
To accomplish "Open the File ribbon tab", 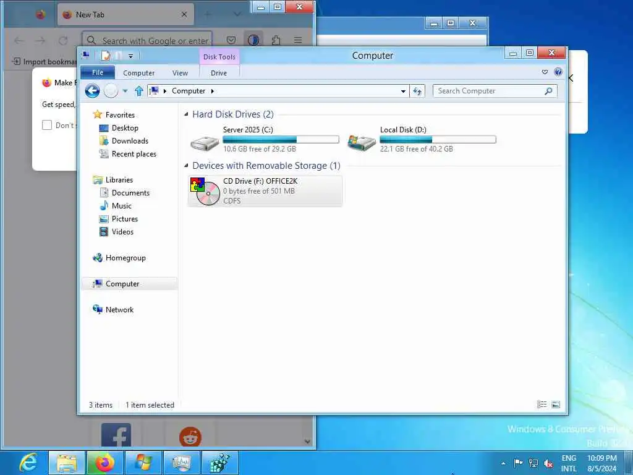I will (98, 72).
